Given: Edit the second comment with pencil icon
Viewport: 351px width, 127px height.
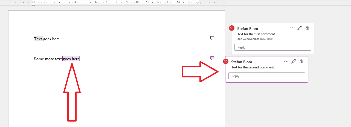Looking at the screenshot, I should [294, 61].
